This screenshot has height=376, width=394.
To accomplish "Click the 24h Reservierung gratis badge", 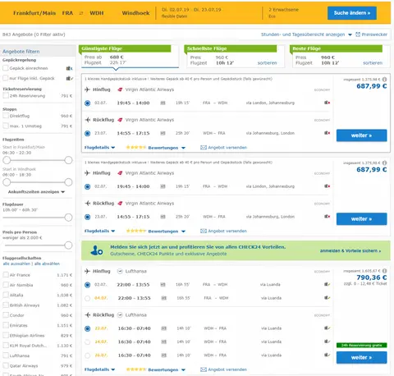I will 362,345.
